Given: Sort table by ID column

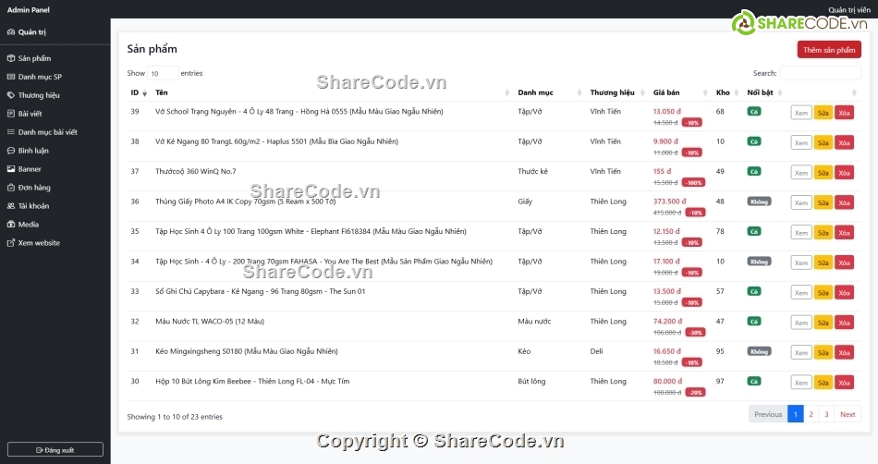Looking at the screenshot, I should tap(139, 93).
